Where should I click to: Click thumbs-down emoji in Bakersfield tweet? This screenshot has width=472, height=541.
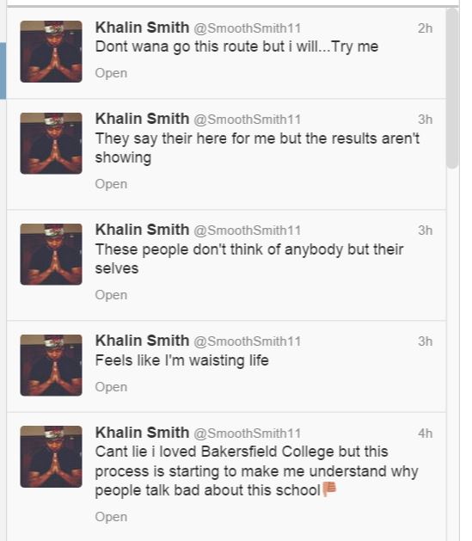(x=329, y=489)
